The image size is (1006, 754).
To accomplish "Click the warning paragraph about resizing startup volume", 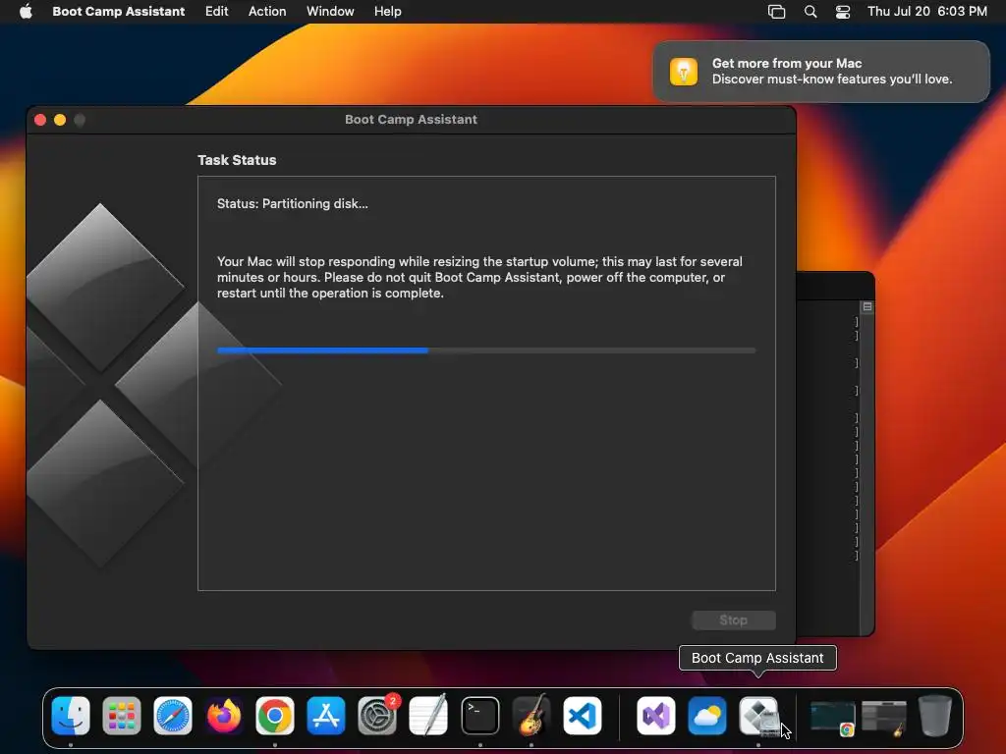I will point(479,277).
